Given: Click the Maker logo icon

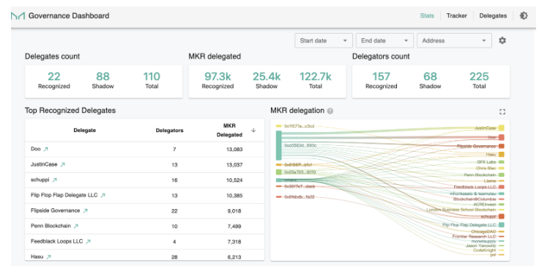Looking at the screenshot, I should coord(18,16).
